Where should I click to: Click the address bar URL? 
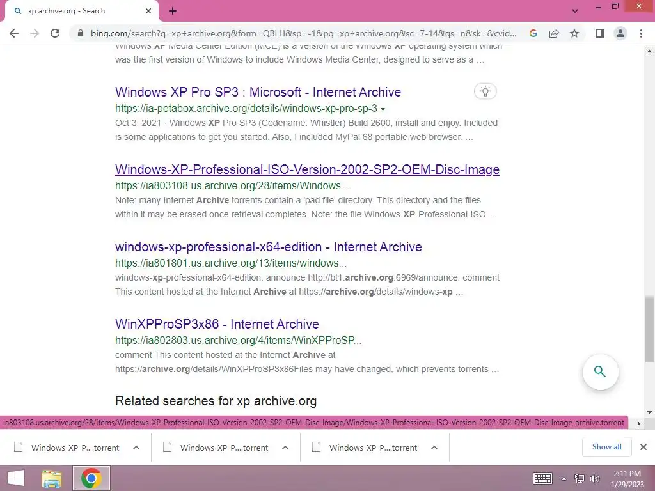click(x=303, y=33)
